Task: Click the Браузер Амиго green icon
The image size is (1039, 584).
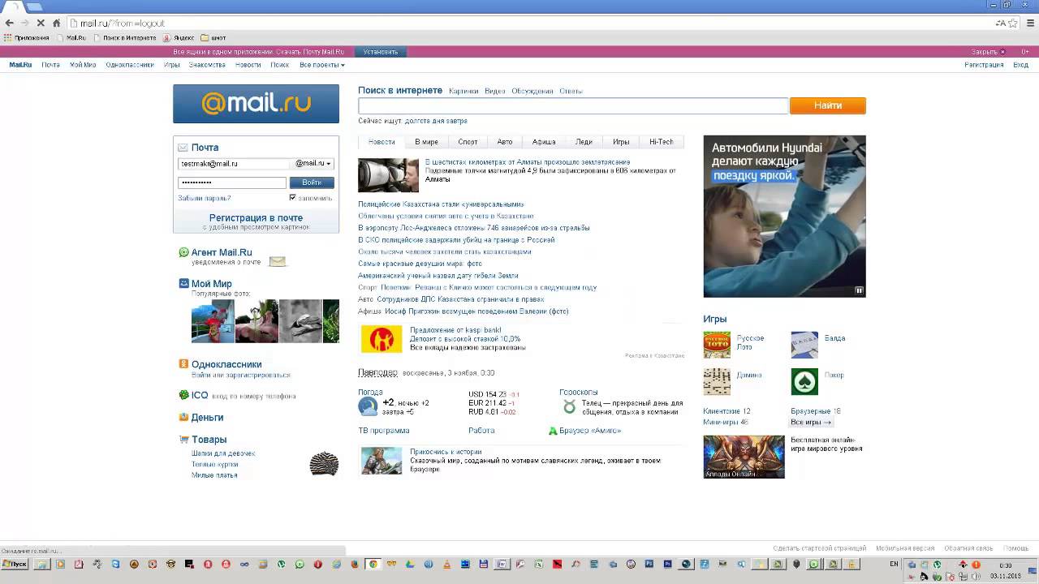Action: point(553,431)
